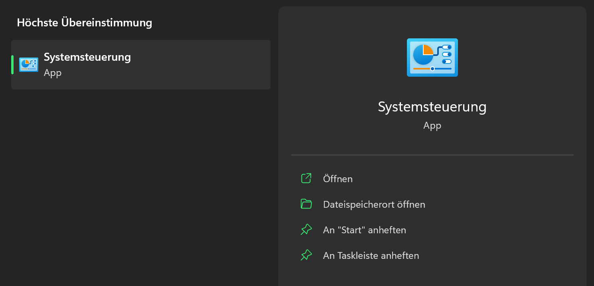Click the blank space below An Taskleiste anheften
Viewport: 594px width, 286px height.
[432, 276]
